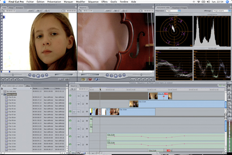Click Play In to Out in Canvas
Screen dimensions: 232x155
pyautogui.click(x=112, y=76)
